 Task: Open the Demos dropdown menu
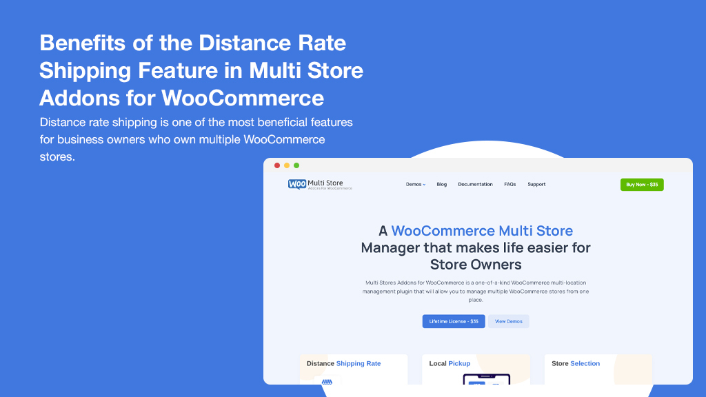point(415,185)
